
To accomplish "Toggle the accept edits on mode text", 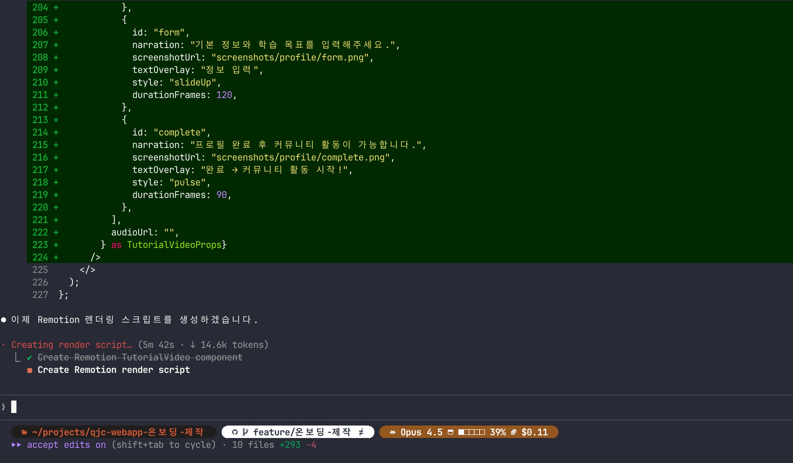I will (66, 445).
